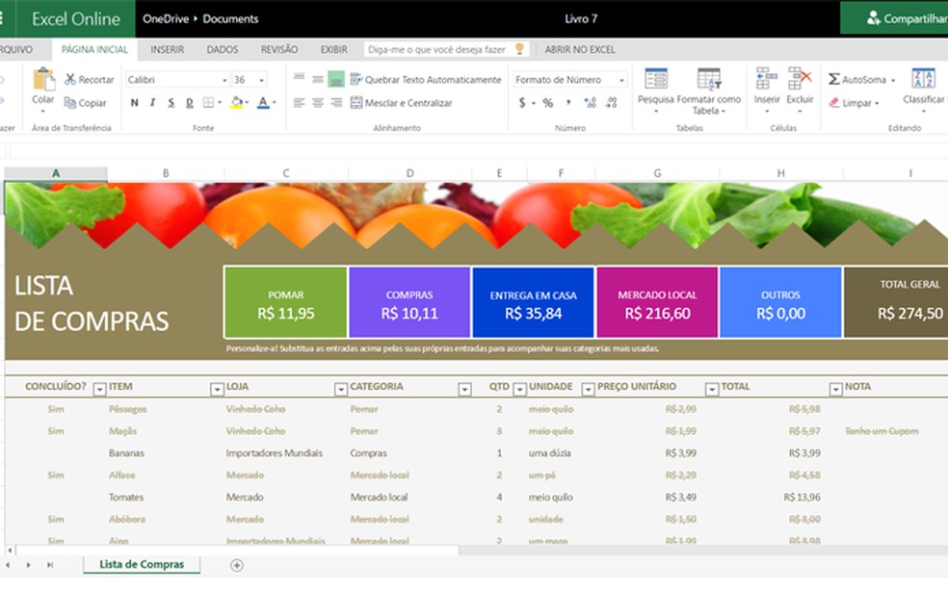Click the Mesclar e Centralizar icon

tap(355, 103)
